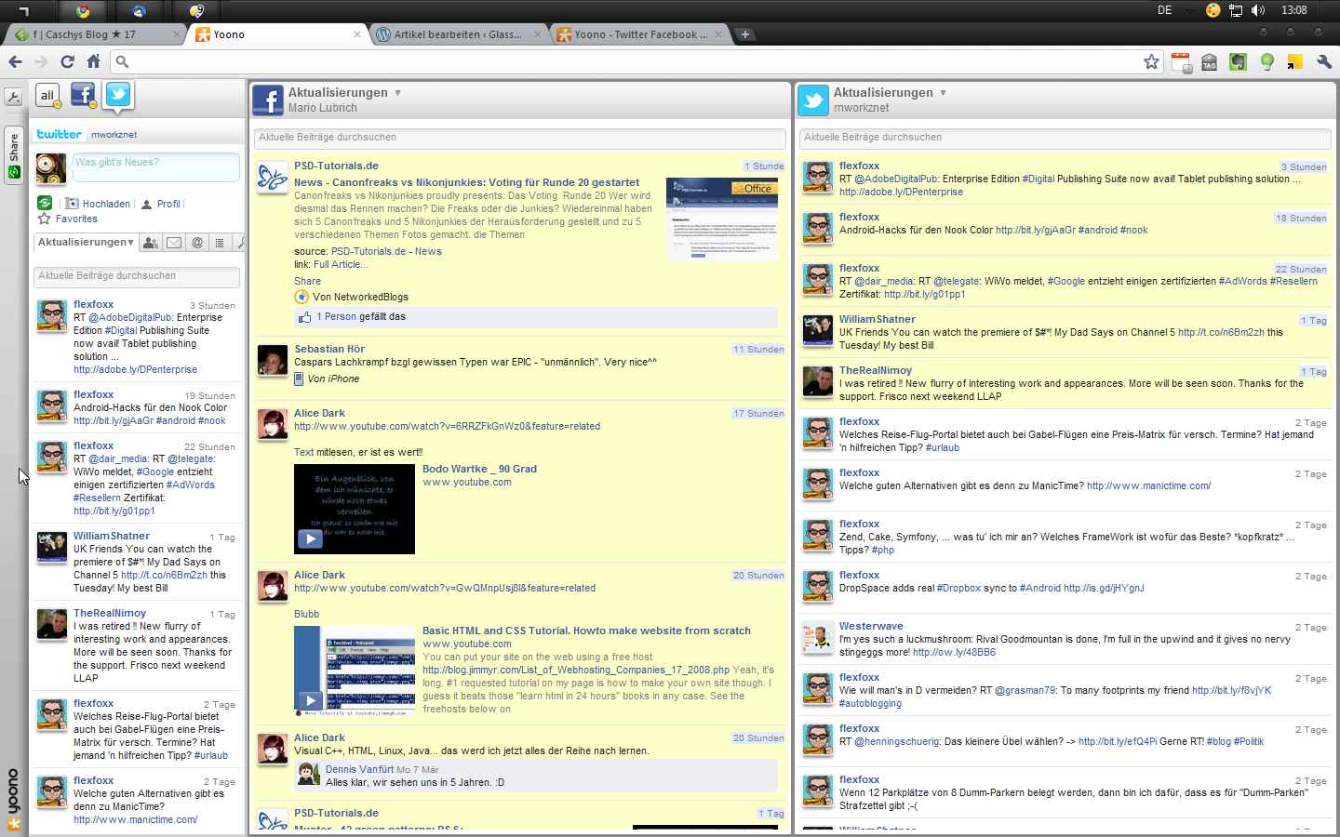
Task: Show the Twitter friends tab in the sidebar
Action: 151,243
